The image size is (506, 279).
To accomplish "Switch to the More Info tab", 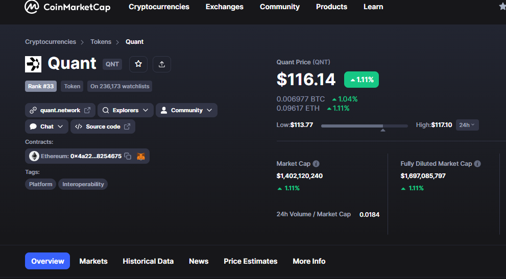I will [x=309, y=261].
